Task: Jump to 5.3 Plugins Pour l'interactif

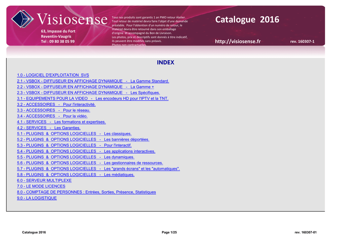Action: [74, 145]
